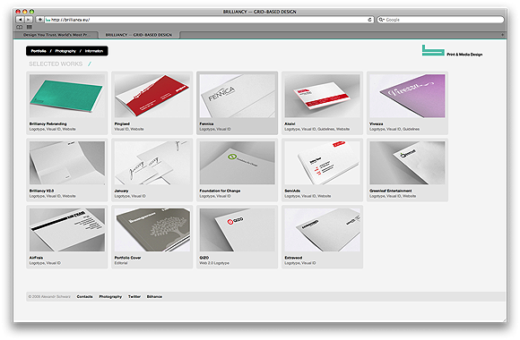Open the Photography footer link
520x340 pixels.
[x=110, y=297]
